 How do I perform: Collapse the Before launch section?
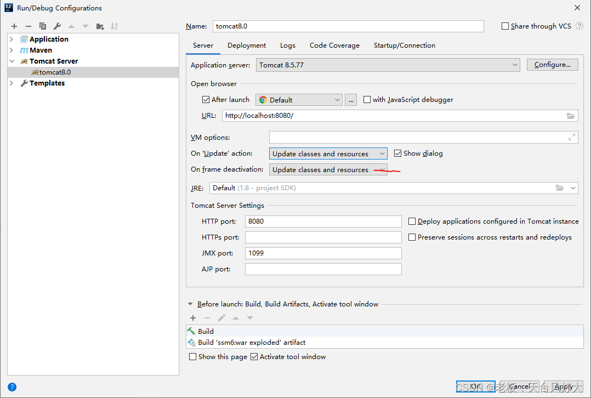coord(190,304)
